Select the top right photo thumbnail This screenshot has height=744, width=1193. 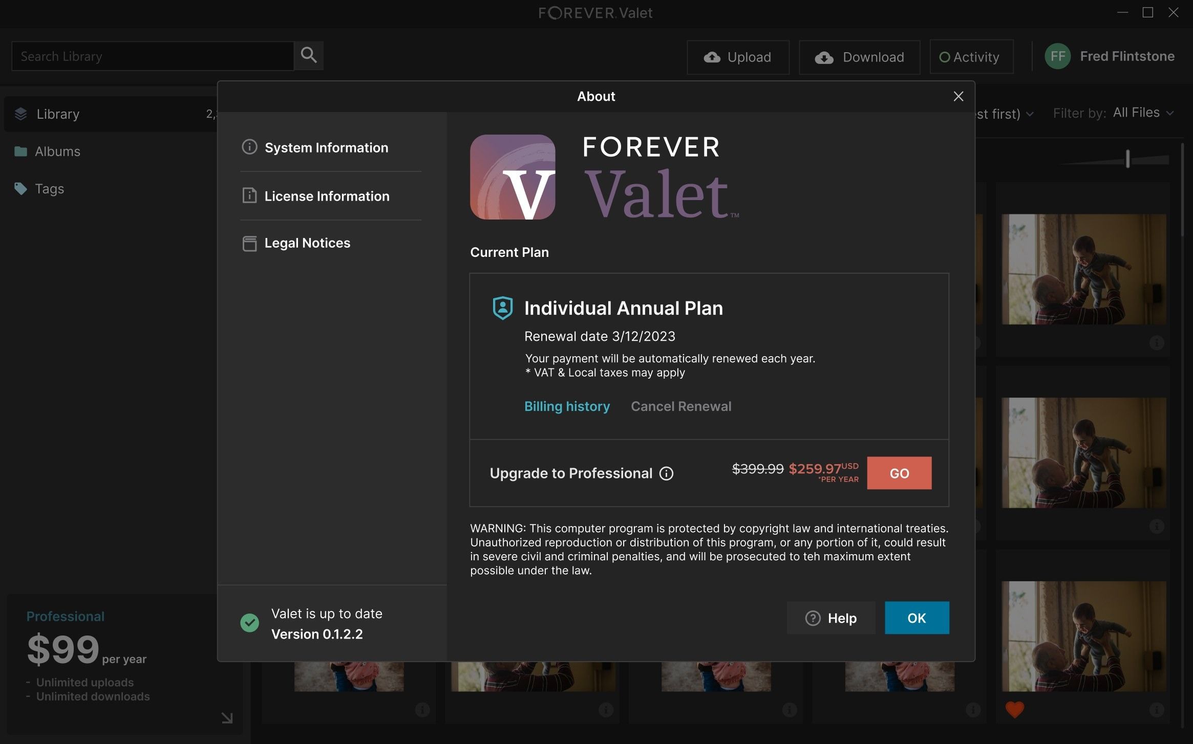coord(1084,269)
